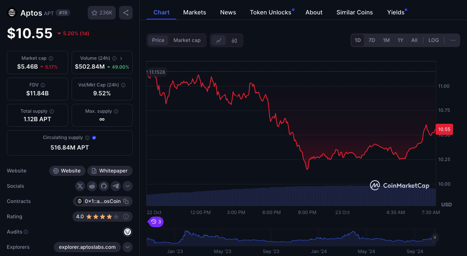Click the CoinMarketCap logo on chart
The image size is (467, 256).
point(399,185)
